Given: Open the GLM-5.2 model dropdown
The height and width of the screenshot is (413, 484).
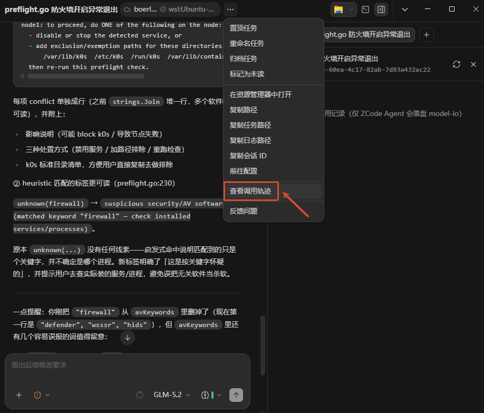Looking at the screenshot, I should 172,395.
